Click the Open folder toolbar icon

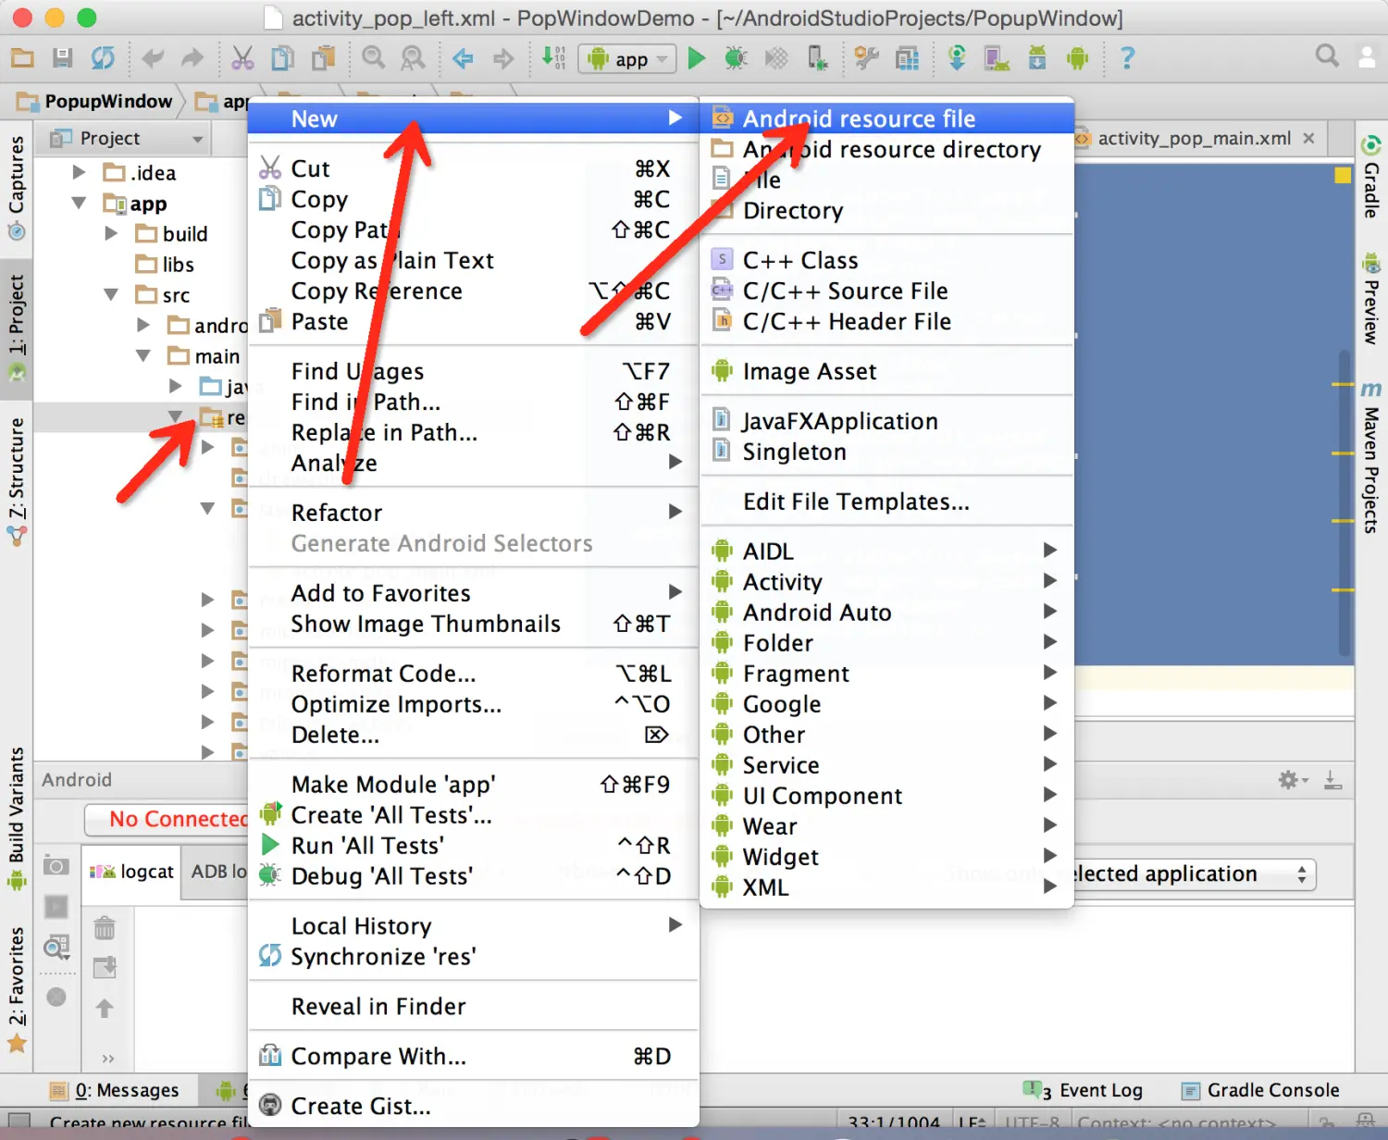coord(22,58)
